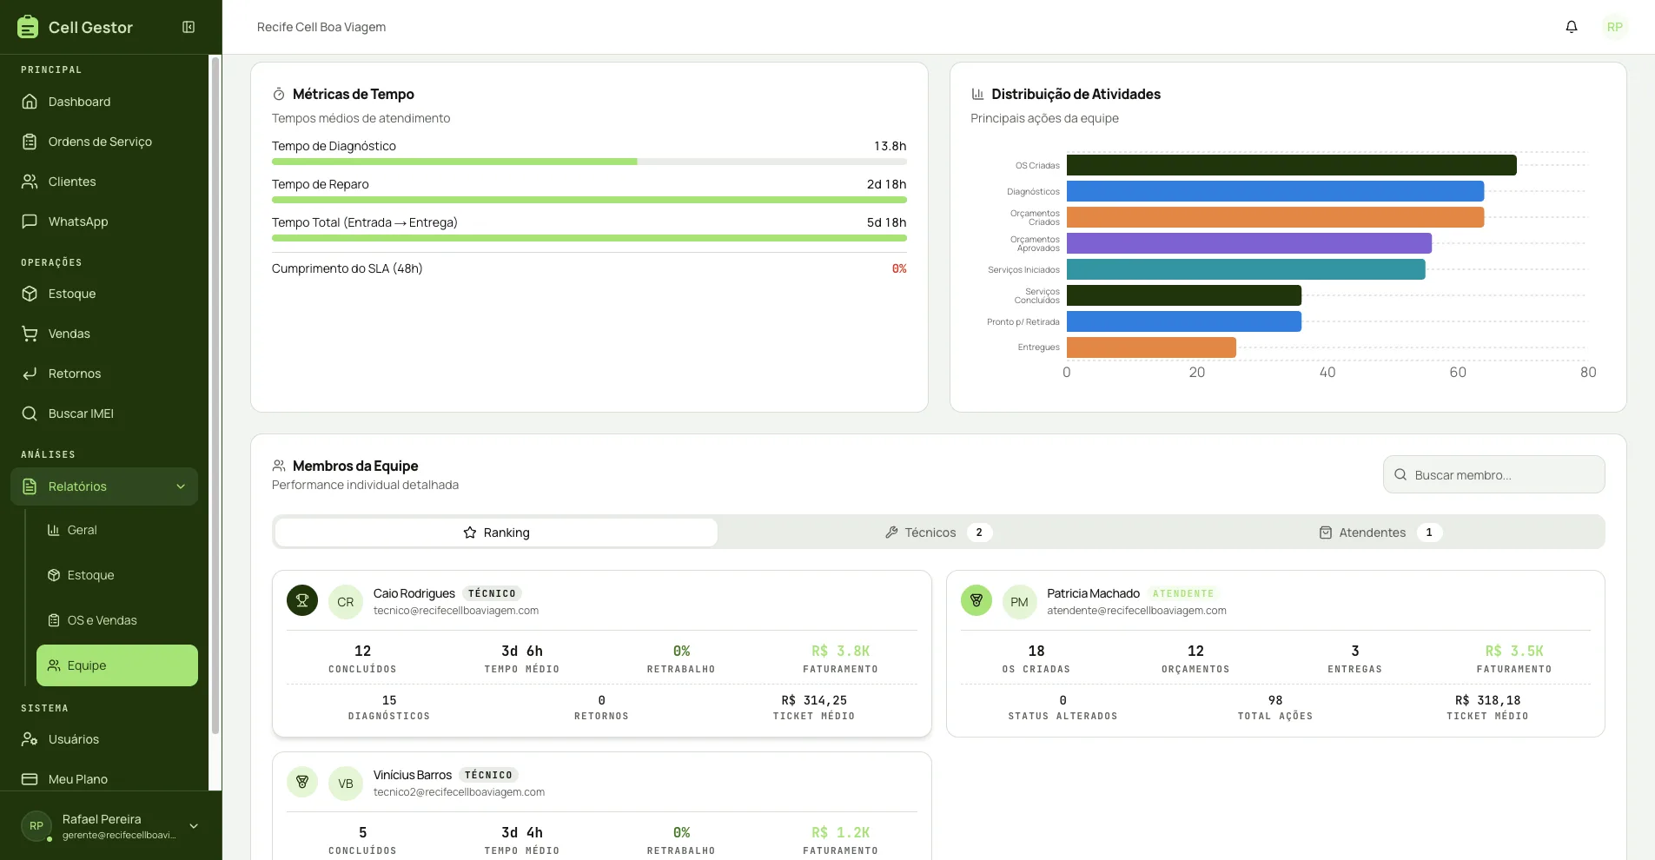Collapse the Relatórios submenu chevron
The height and width of the screenshot is (860, 1655).
point(181,486)
